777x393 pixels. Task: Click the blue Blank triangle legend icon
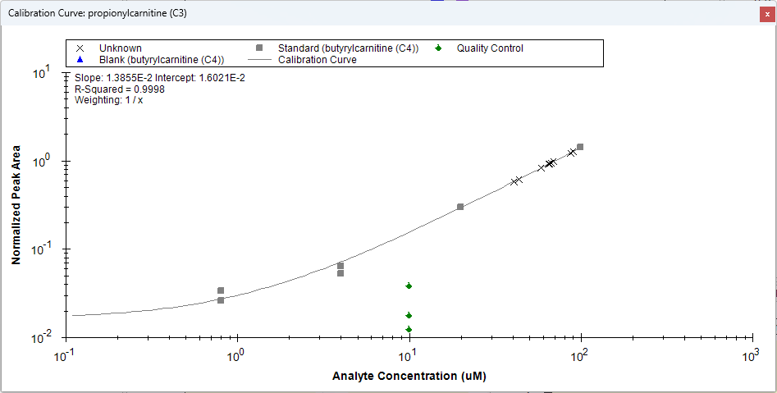click(x=80, y=60)
